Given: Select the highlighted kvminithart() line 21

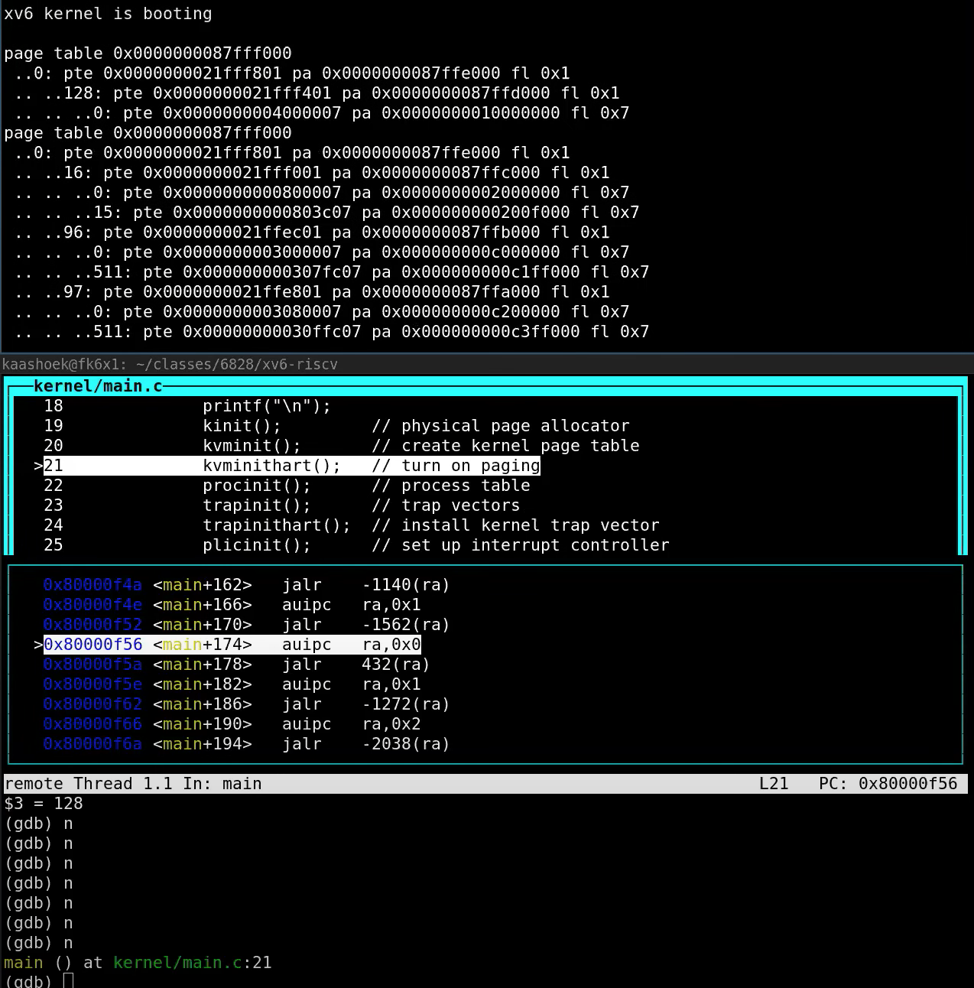Looking at the screenshot, I should [291, 466].
